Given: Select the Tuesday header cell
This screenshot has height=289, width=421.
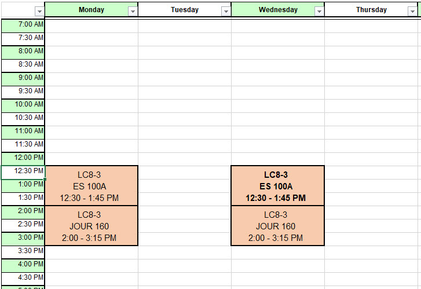Looking at the screenshot, I should [x=185, y=10].
